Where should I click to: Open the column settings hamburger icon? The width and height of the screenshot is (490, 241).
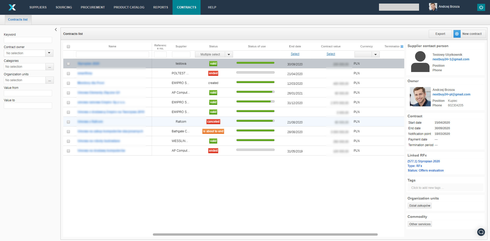pyautogui.click(x=402, y=47)
